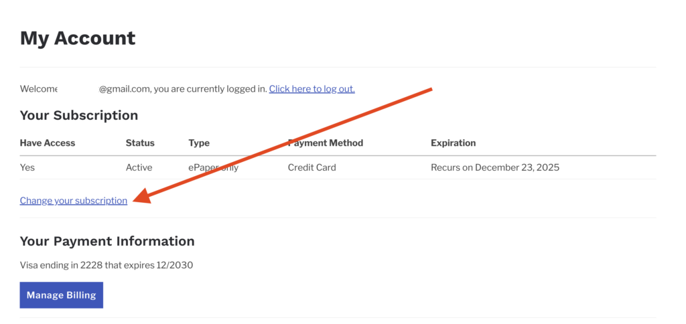Select the 'Expiration' column header

pos(453,143)
